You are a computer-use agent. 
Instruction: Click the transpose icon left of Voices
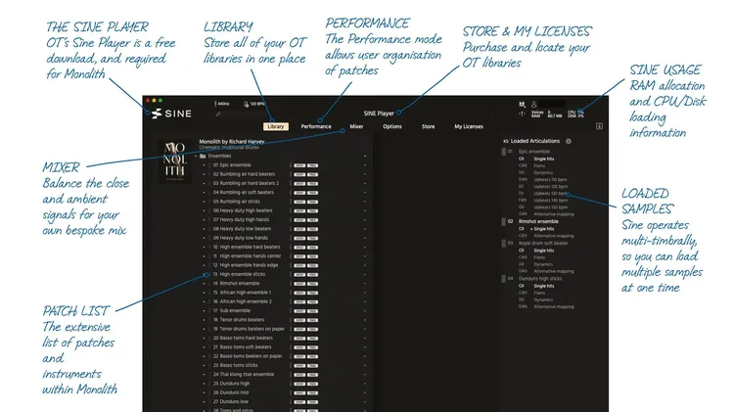522,114
